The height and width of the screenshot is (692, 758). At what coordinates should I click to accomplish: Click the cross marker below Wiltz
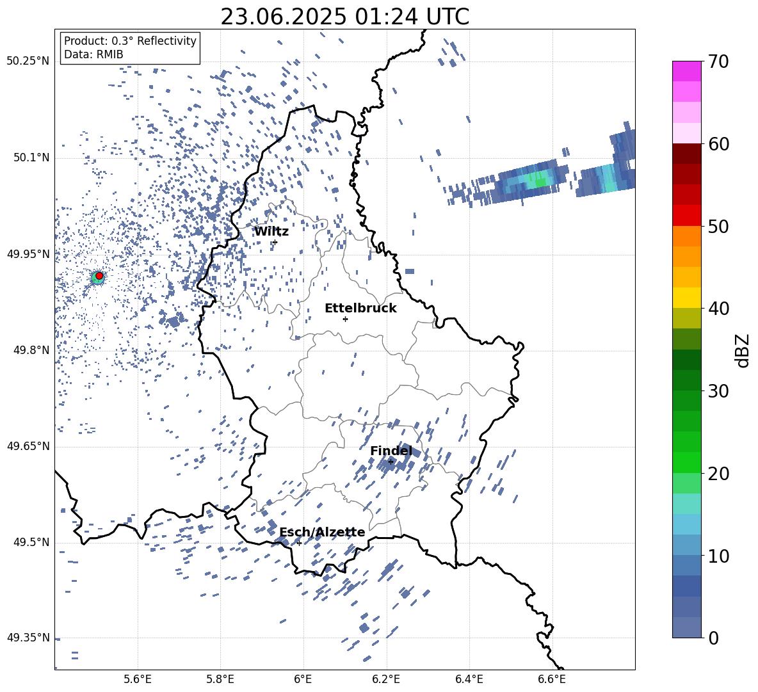275,242
